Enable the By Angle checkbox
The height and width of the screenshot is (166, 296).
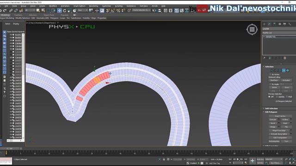coord(270,84)
